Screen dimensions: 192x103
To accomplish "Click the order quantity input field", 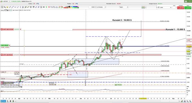I will coord(174,7).
